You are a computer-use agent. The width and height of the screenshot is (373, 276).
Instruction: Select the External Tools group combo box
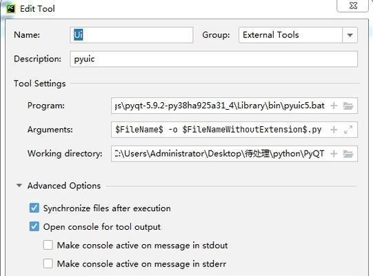point(298,35)
